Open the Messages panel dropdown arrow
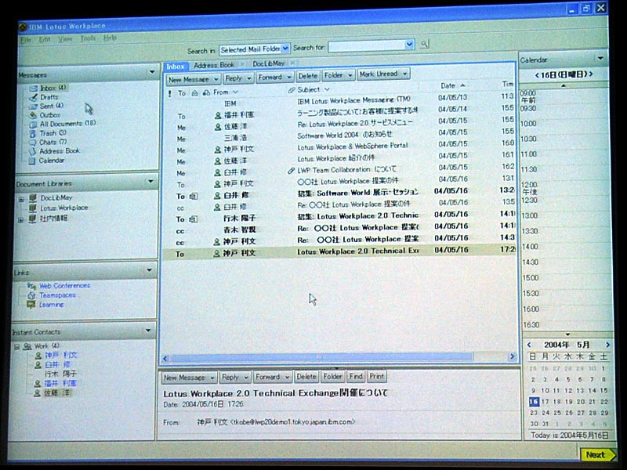Image resolution: width=627 pixels, height=470 pixels. click(152, 72)
